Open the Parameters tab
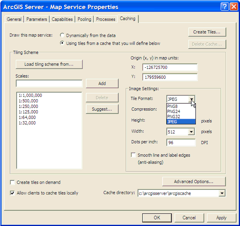This screenshot has height=226, width=240. click(x=37, y=19)
